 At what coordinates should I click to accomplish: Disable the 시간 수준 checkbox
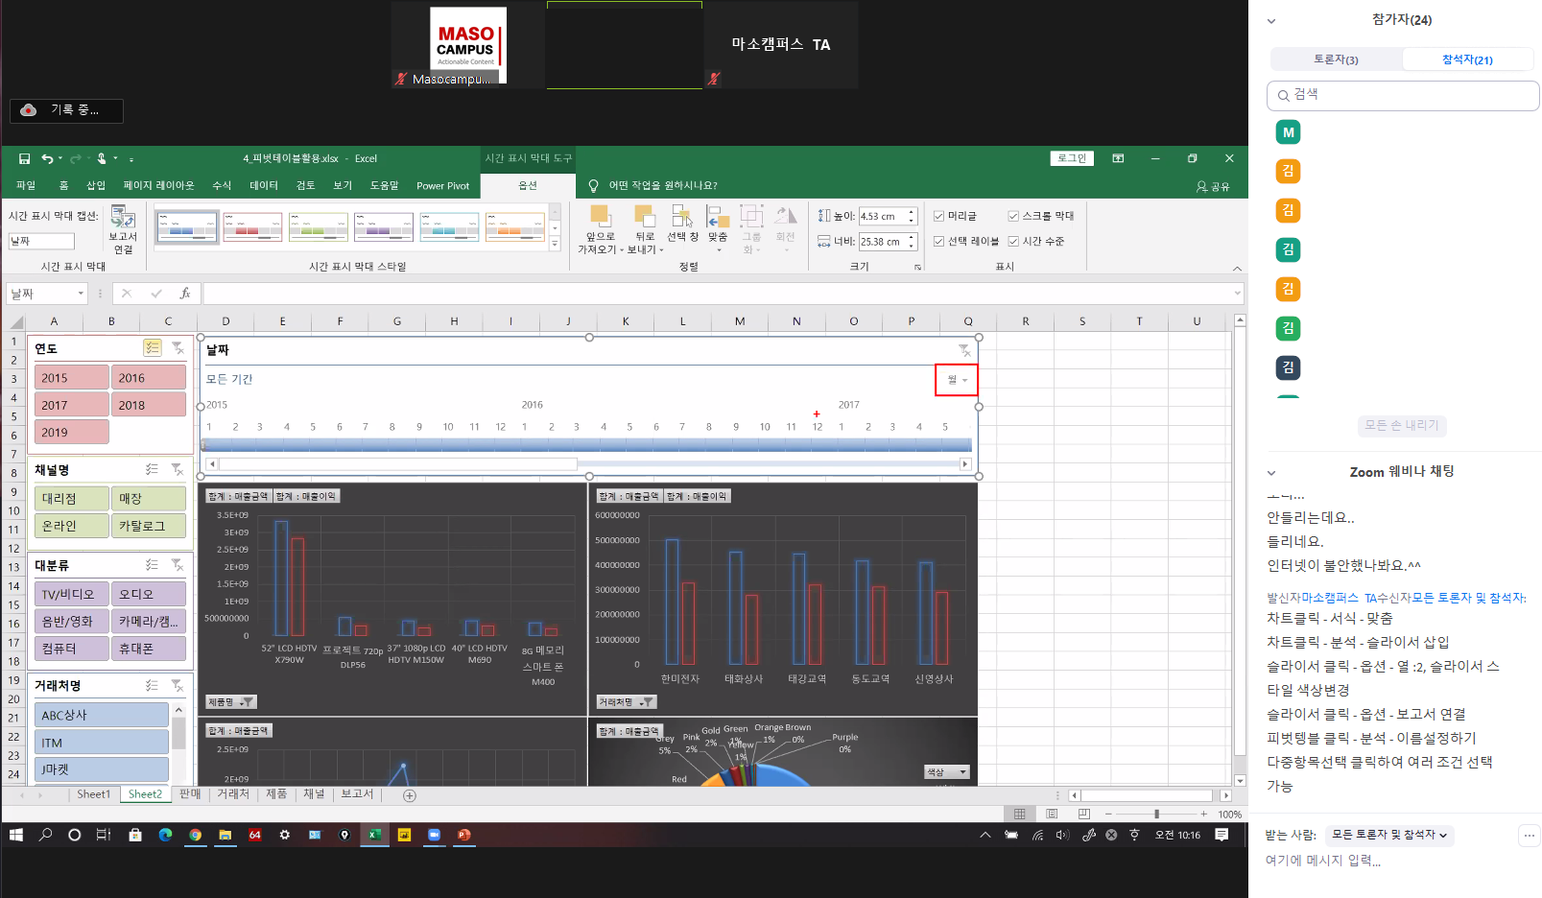[1013, 242]
